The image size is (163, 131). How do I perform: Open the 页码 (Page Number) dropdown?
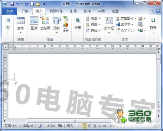click(93, 30)
